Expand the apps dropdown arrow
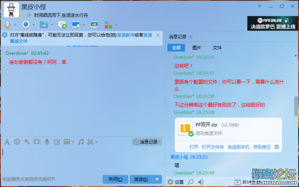This screenshot has width=299, height=187. click(116, 25)
